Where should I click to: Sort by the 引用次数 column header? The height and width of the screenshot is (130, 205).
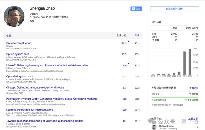pyautogui.click(x=121, y=35)
